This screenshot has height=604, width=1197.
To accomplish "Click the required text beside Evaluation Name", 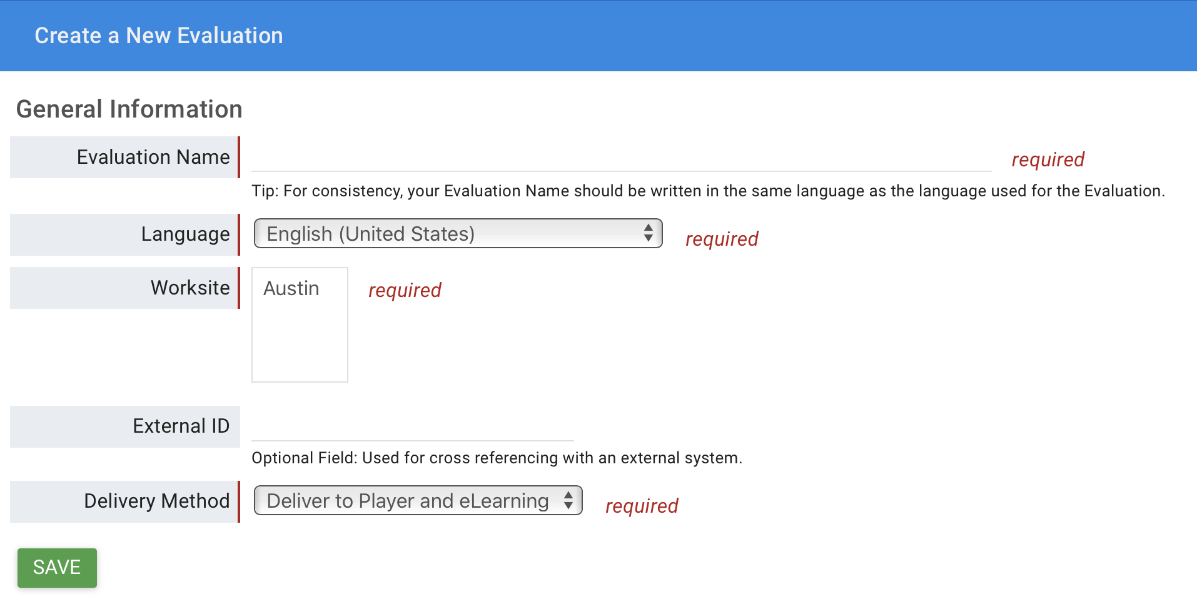I will pyautogui.click(x=1048, y=159).
